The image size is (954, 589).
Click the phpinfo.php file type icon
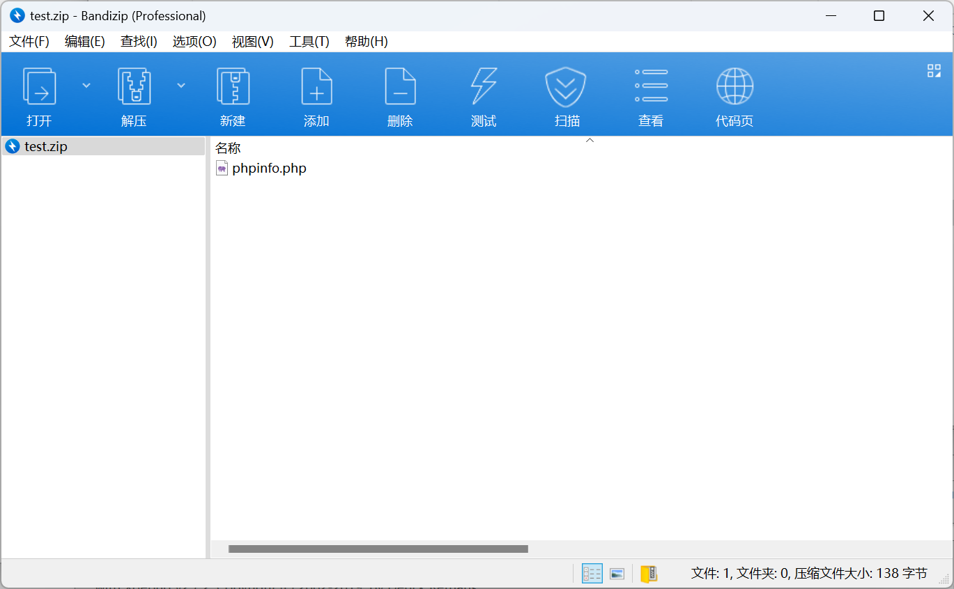tap(222, 168)
